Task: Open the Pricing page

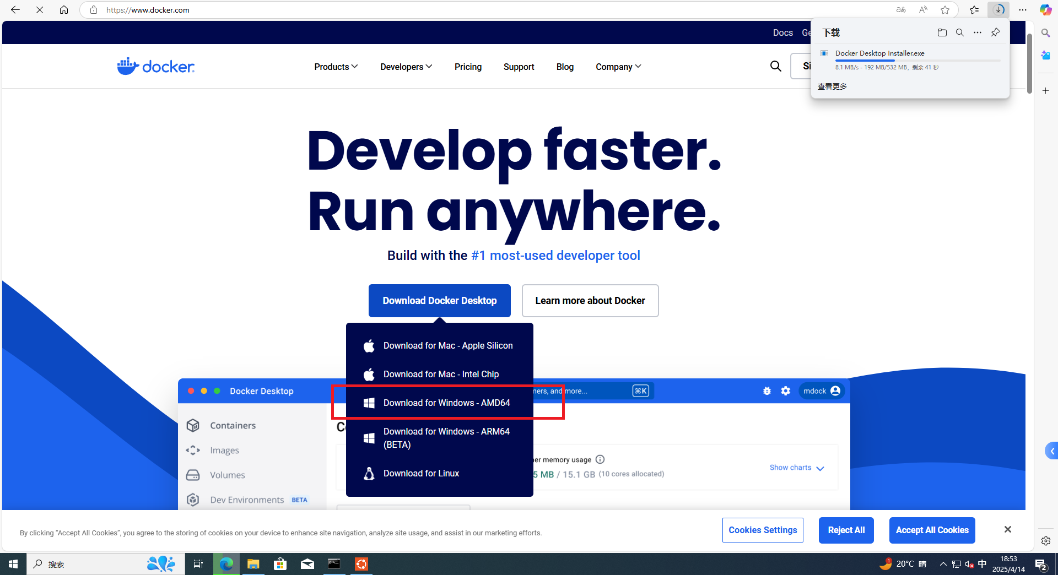Action: tap(468, 67)
